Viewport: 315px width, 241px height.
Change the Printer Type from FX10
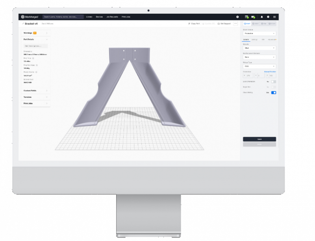259,65
